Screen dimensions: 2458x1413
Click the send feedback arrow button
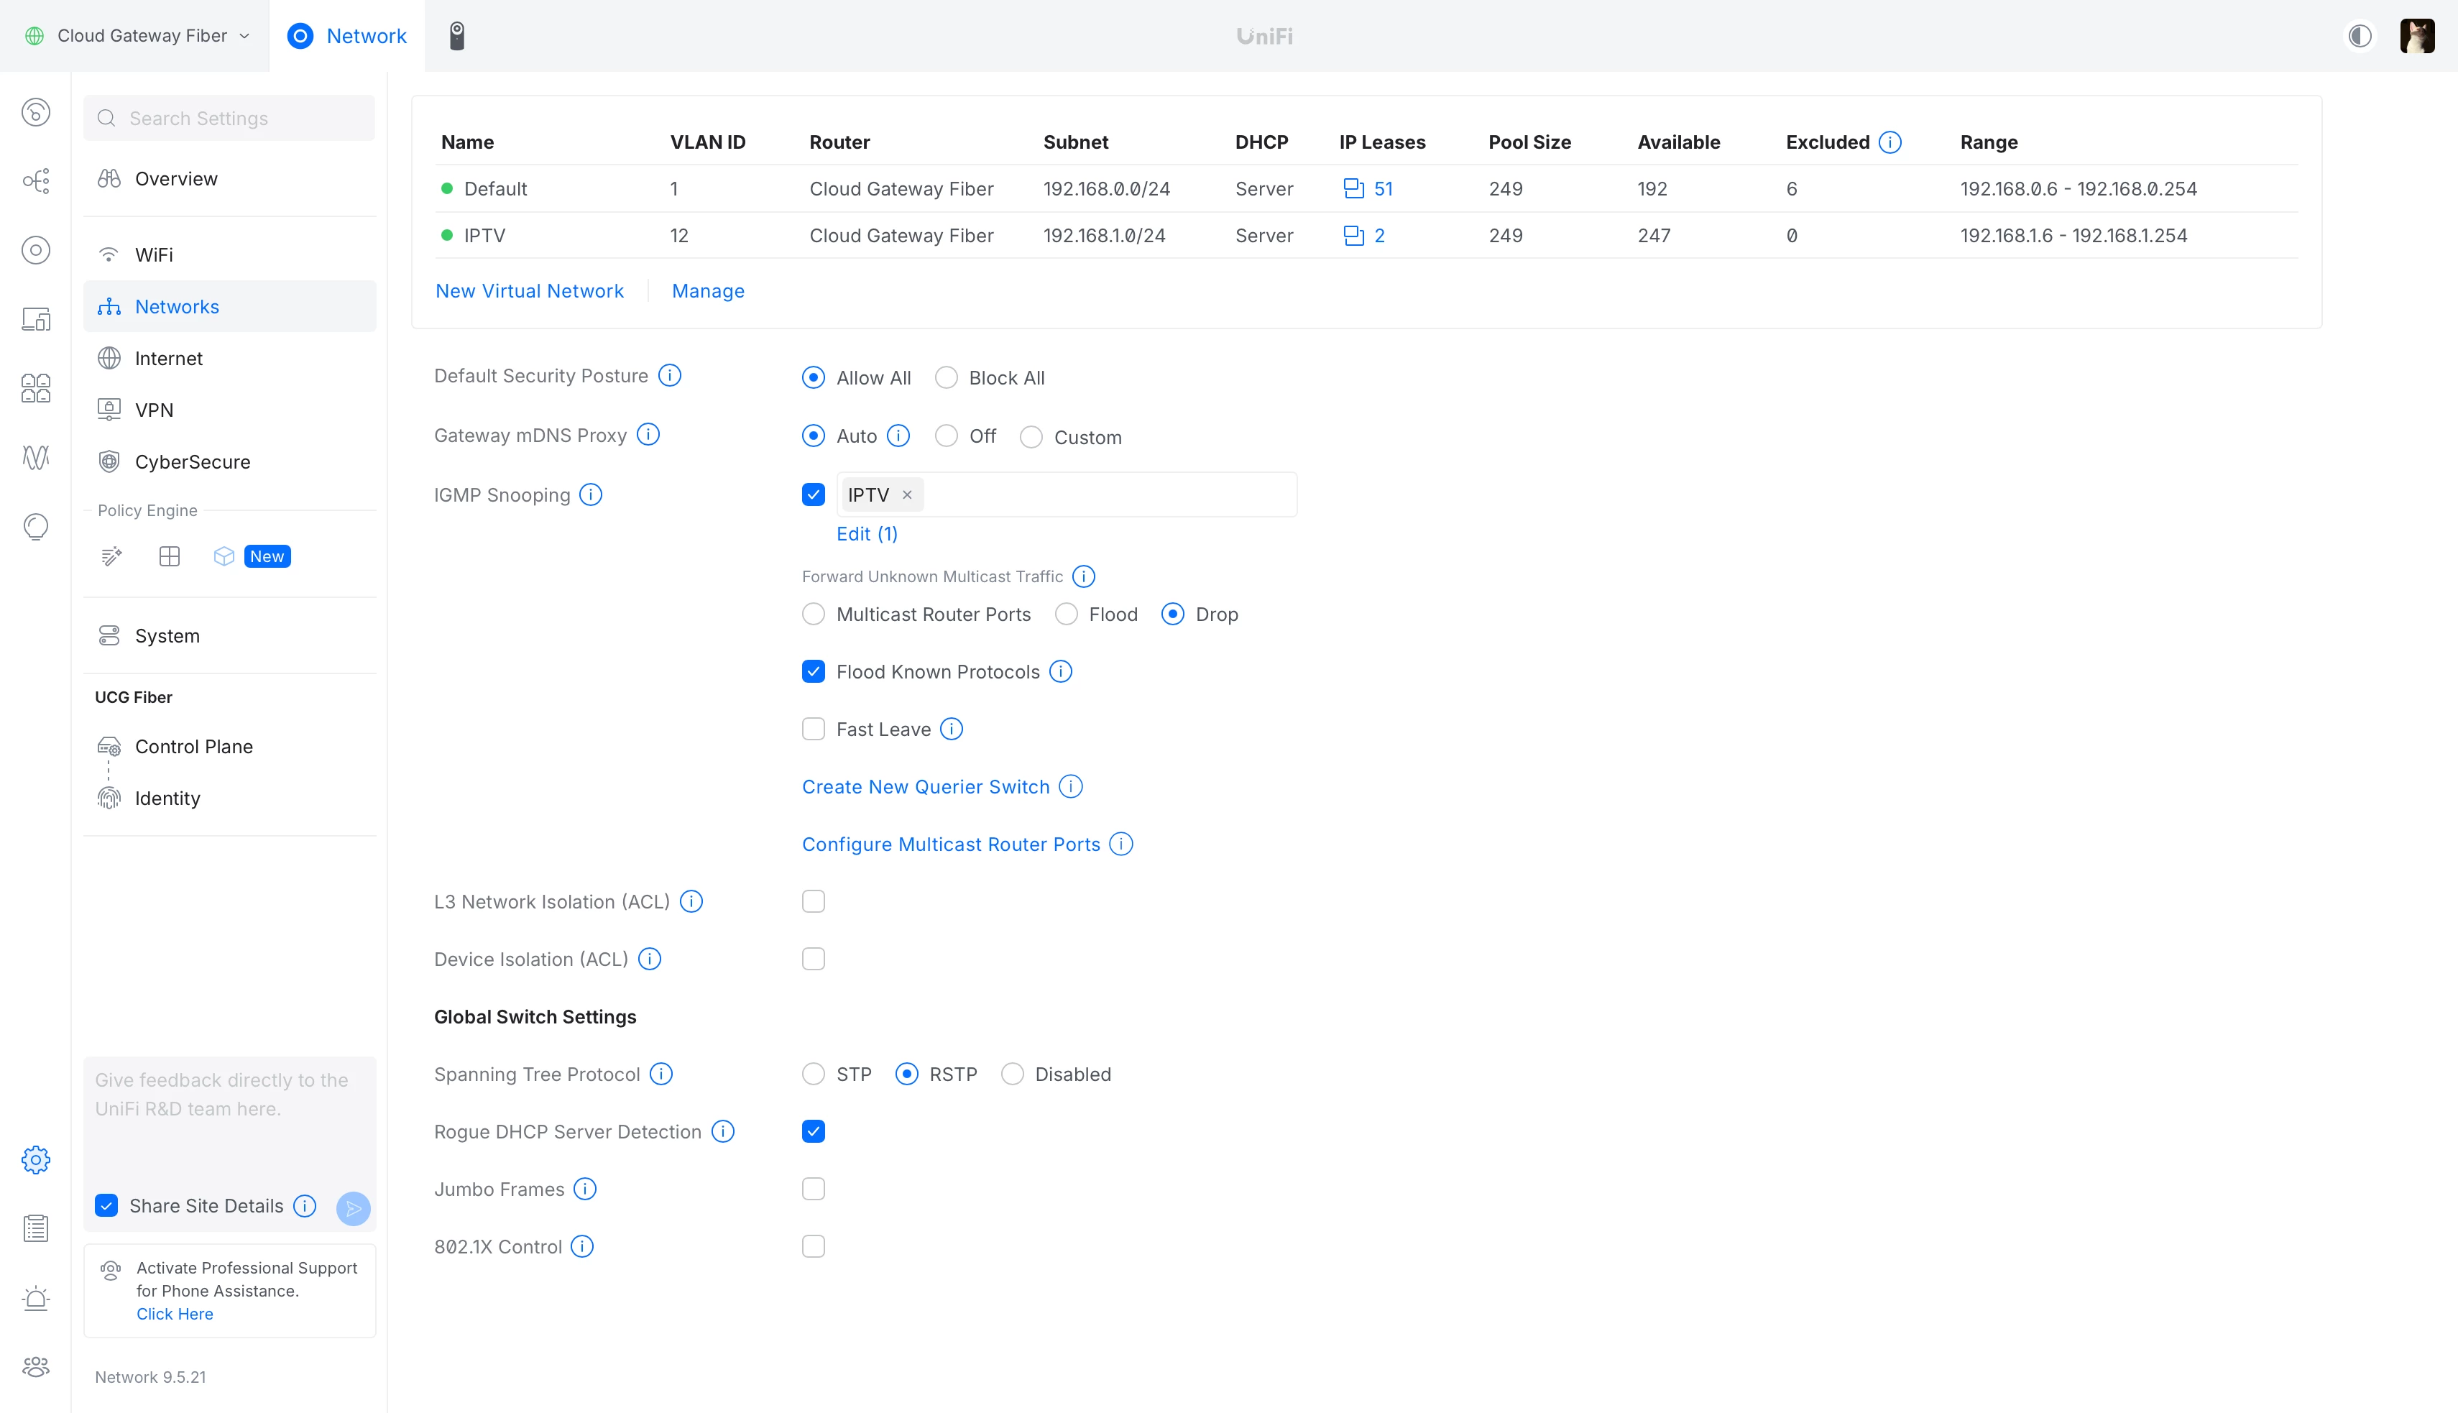coord(353,1207)
